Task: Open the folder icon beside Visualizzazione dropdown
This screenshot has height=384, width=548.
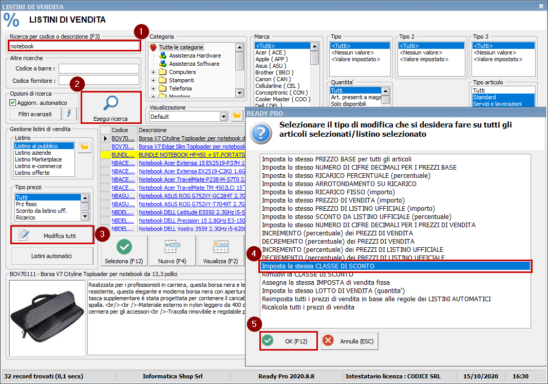Action: click(x=237, y=116)
